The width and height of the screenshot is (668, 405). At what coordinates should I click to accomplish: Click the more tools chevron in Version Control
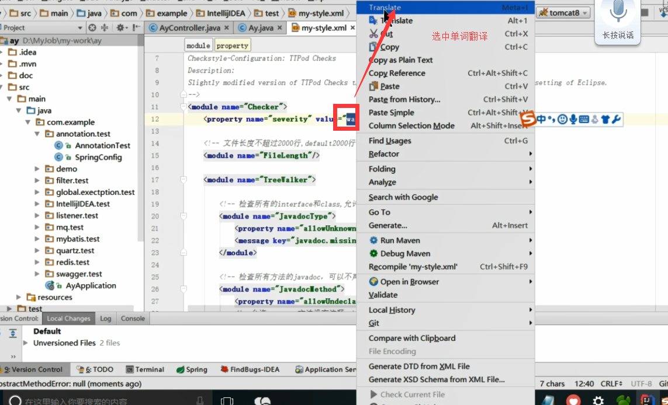13,357
